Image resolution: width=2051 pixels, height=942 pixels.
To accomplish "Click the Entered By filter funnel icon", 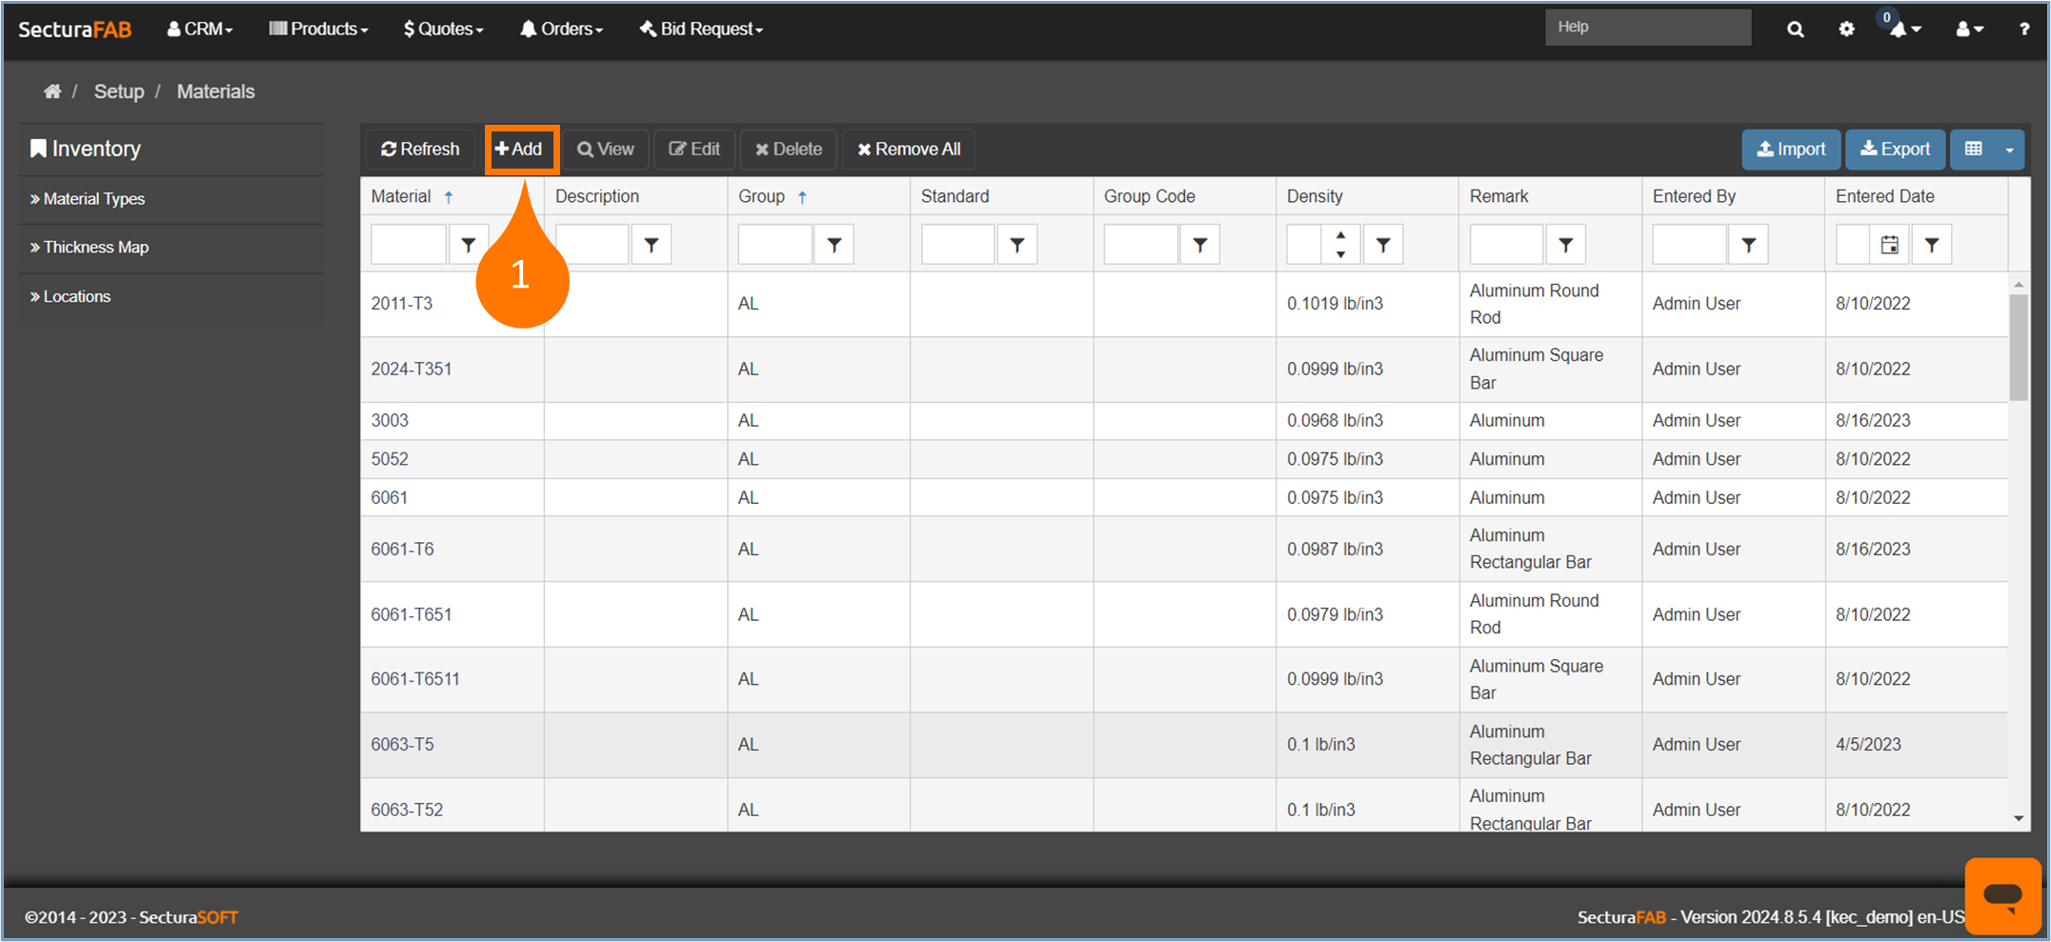I will [x=1748, y=245].
